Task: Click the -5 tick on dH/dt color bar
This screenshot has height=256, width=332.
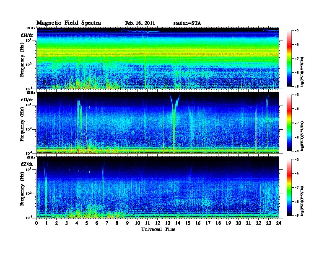Action: click(x=297, y=31)
